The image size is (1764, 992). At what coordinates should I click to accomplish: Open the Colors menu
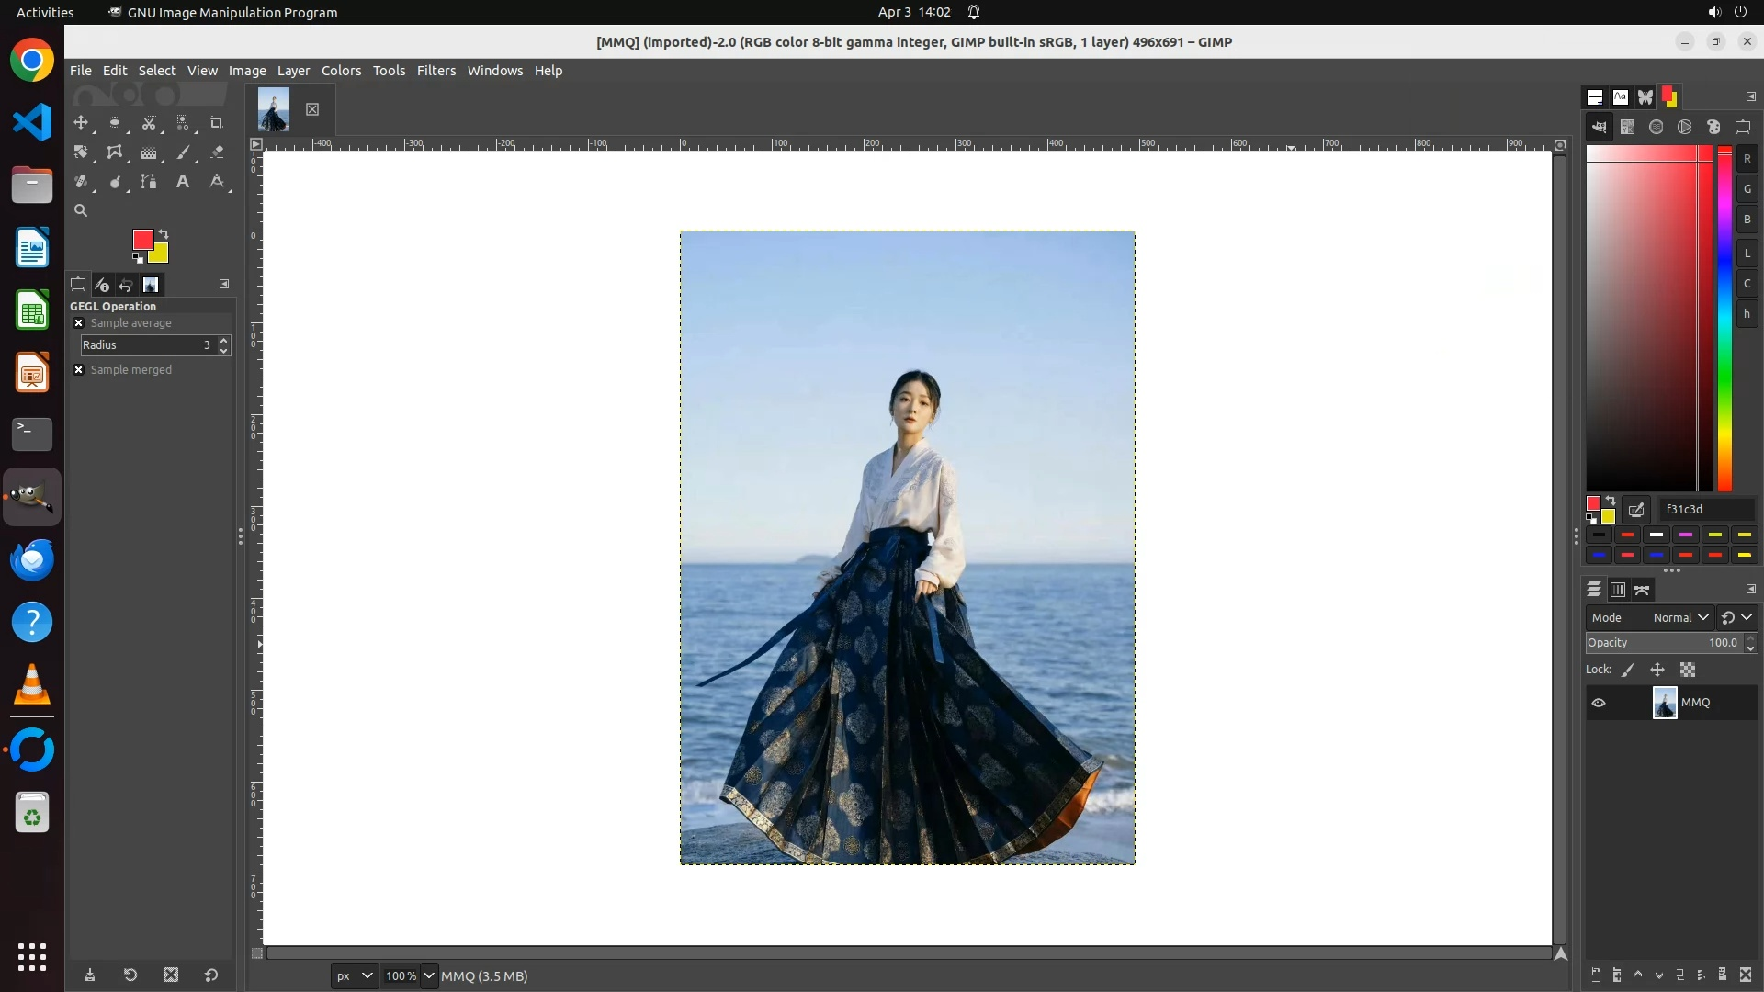(341, 71)
